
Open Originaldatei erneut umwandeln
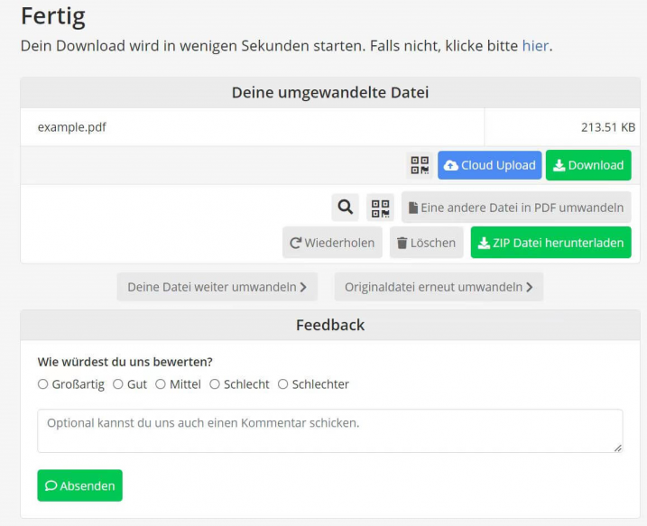pyautogui.click(x=439, y=287)
